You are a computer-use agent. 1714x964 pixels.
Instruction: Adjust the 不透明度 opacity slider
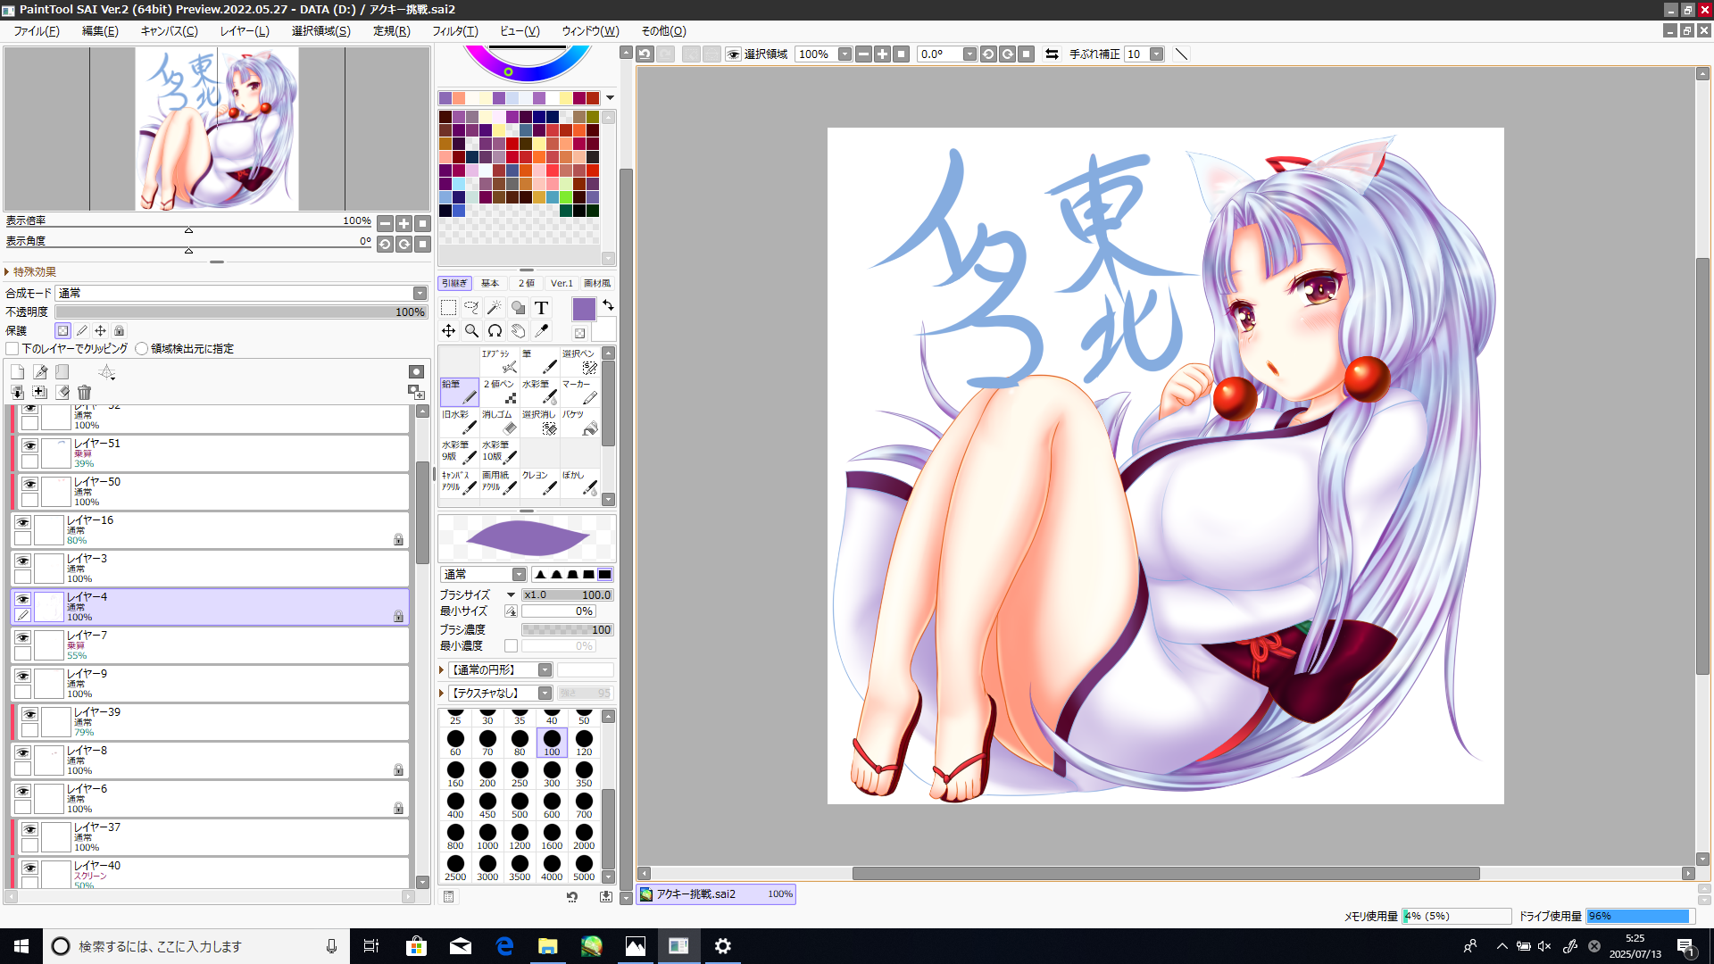[241, 312]
